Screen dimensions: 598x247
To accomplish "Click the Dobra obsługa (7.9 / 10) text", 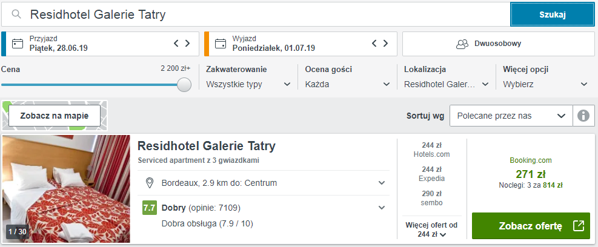I will click(x=207, y=223).
